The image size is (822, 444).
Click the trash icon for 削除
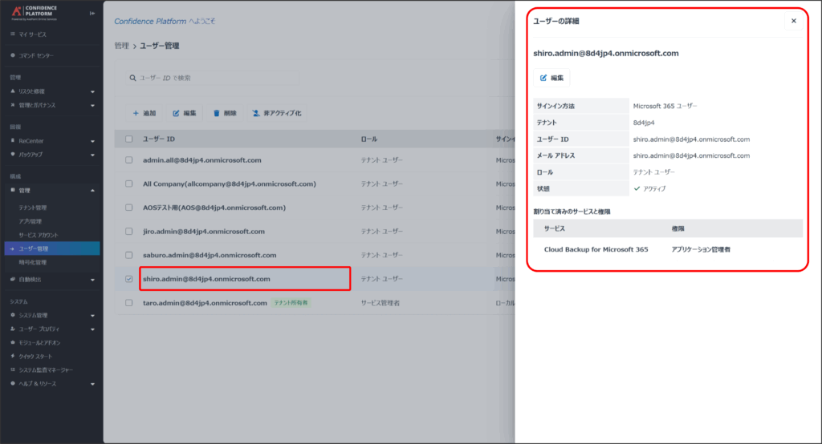[x=216, y=114]
